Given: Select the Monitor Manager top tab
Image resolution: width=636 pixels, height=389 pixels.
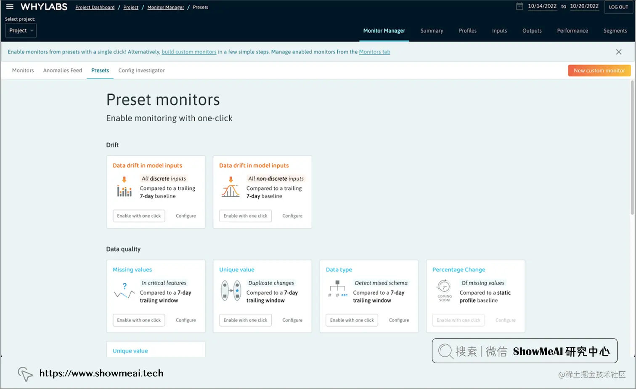Looking at the screenshot, I should 384,31.
